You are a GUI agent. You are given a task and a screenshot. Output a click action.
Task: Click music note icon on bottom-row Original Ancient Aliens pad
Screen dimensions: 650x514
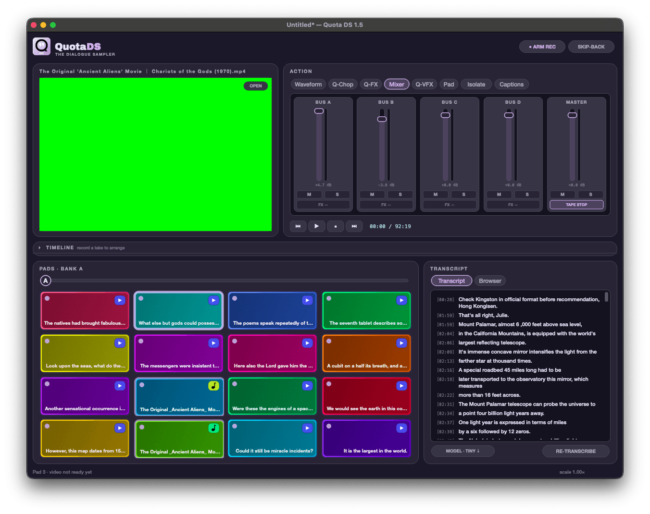click(x=213, y=428)
